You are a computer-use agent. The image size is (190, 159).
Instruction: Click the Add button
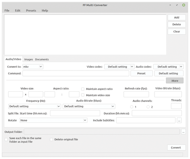click(177, 17)
